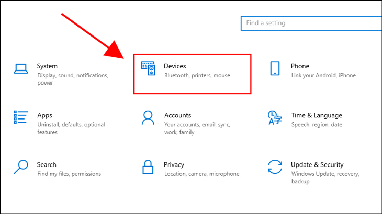Open Accounts category heading

177,115
